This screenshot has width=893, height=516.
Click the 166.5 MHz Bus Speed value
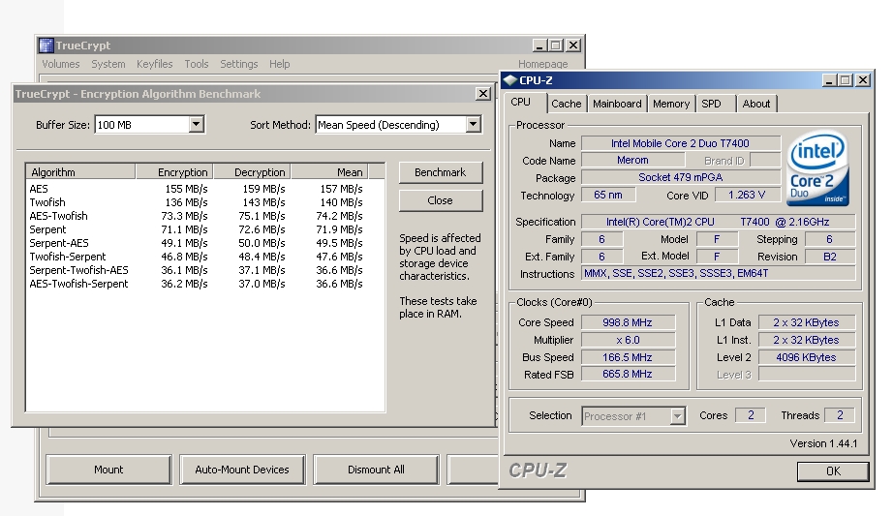[x=628, y=357]
